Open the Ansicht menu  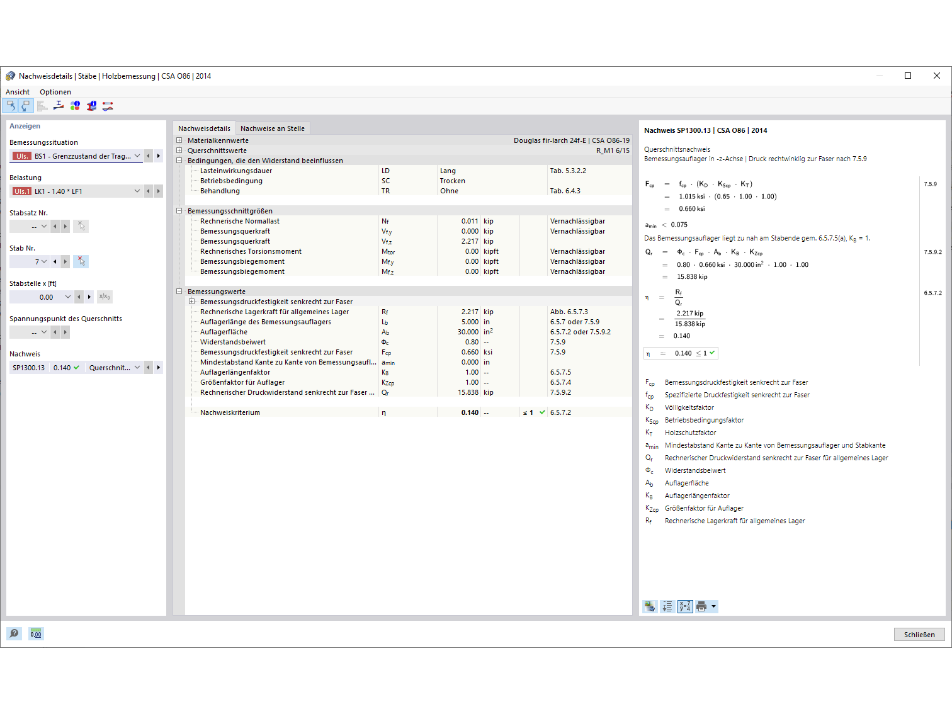tap(18, 92)
